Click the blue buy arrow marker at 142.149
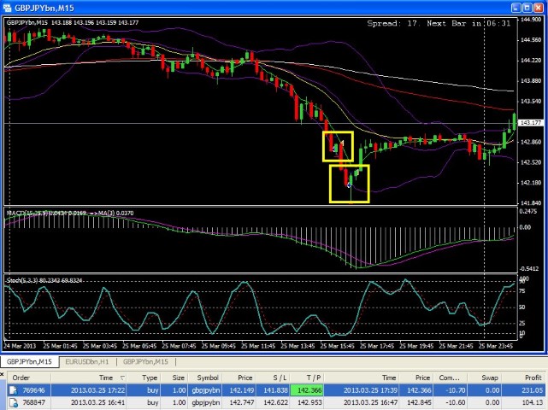Screen dimensions: 548x410 (349, 184)
